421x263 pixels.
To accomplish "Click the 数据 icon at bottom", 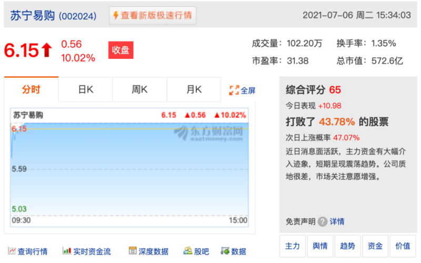I will point(225,251).
